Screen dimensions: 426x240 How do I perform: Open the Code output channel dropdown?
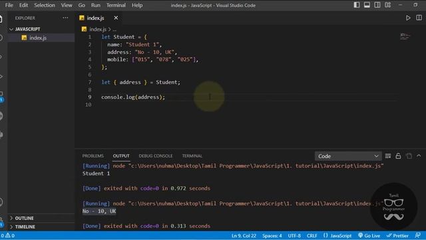point(348,156)
